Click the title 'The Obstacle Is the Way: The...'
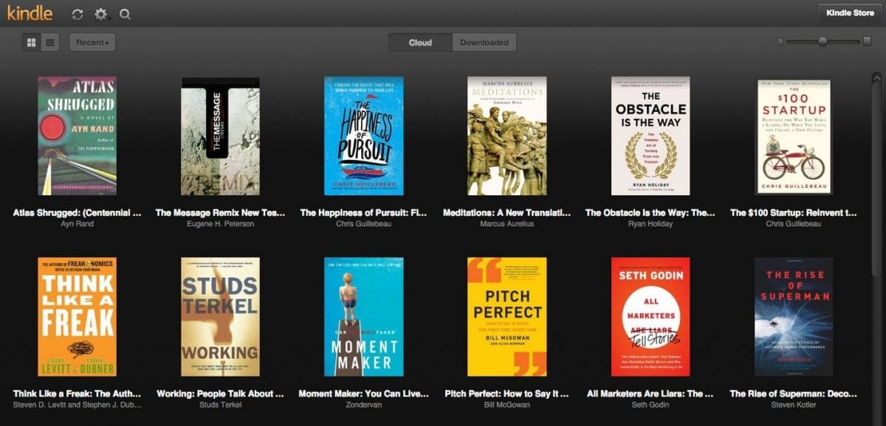This screenshot has height=426, width=886. click(650, 212)
